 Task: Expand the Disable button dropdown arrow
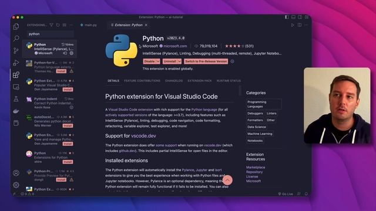[158, 62]
